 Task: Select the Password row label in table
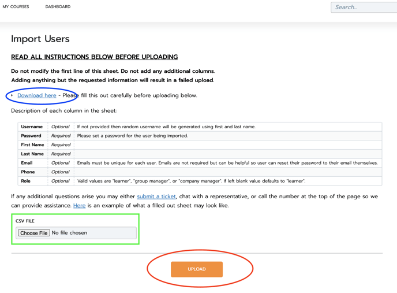tap(31, 136)
